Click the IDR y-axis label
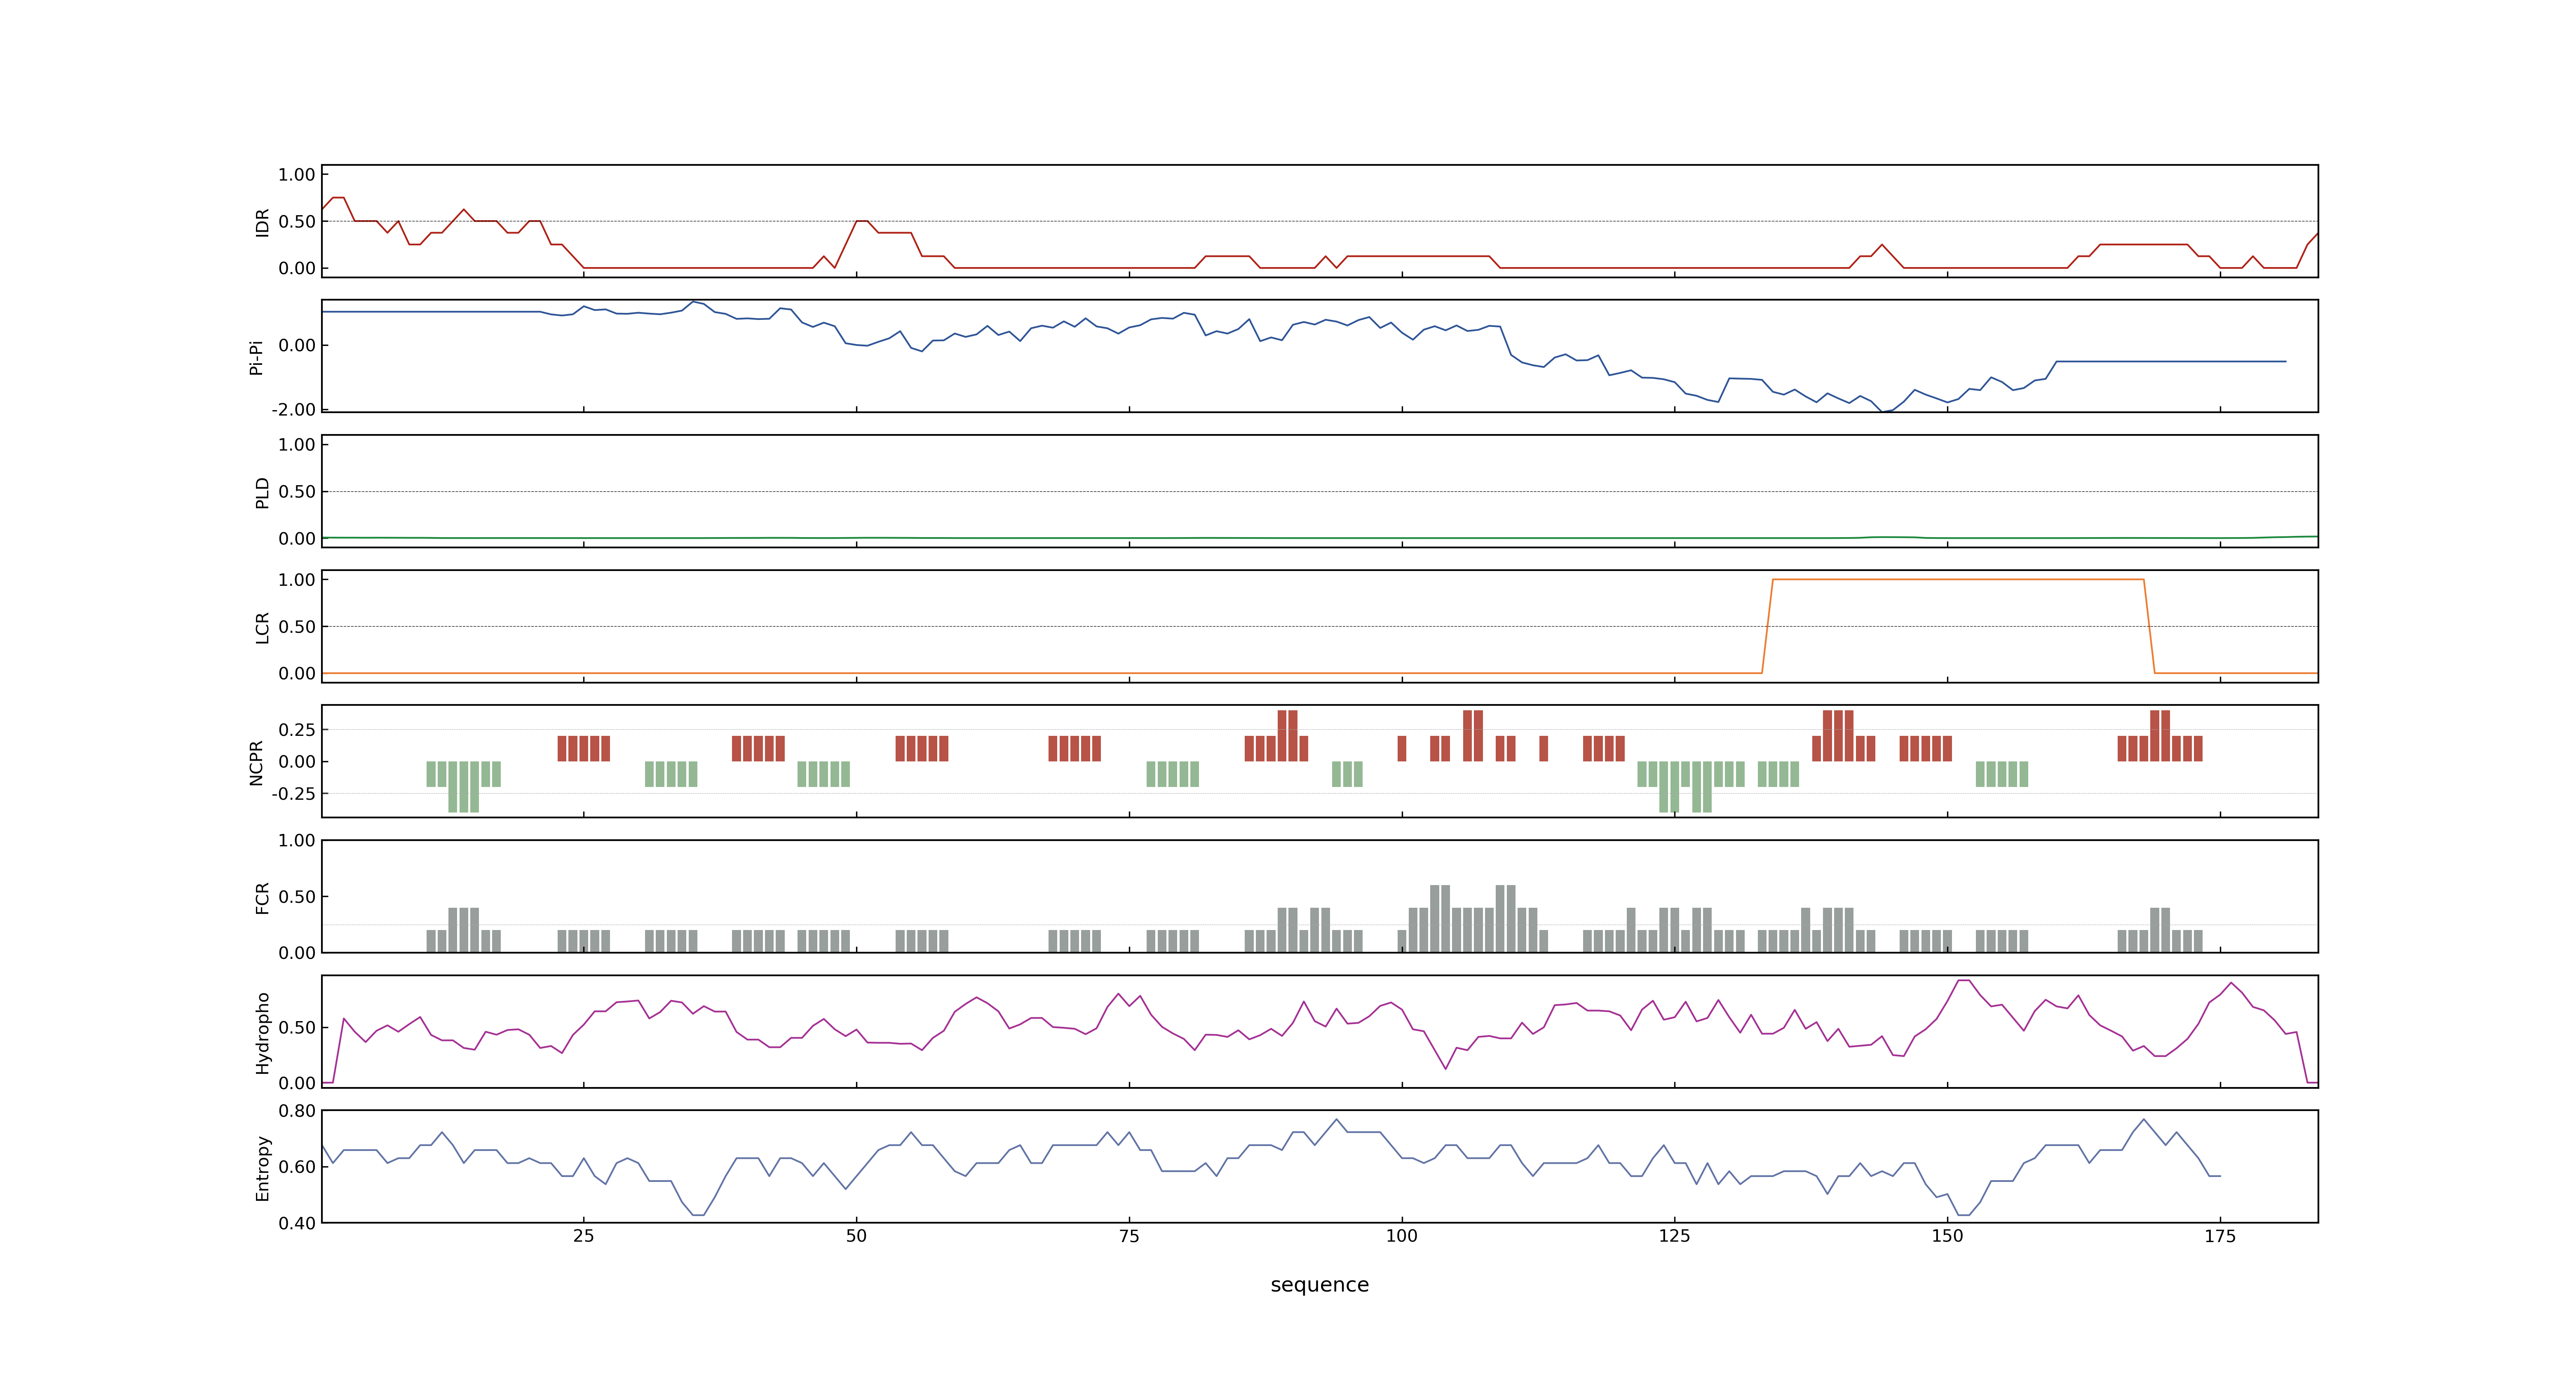The height and width of the screenshot is (1374, 2576). pos(262,222)
